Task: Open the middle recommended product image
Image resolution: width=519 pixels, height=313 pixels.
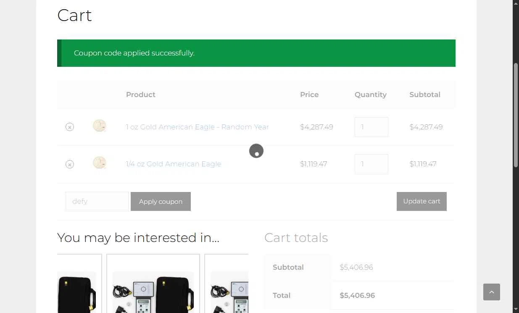Action: click(x=153, y=292)
